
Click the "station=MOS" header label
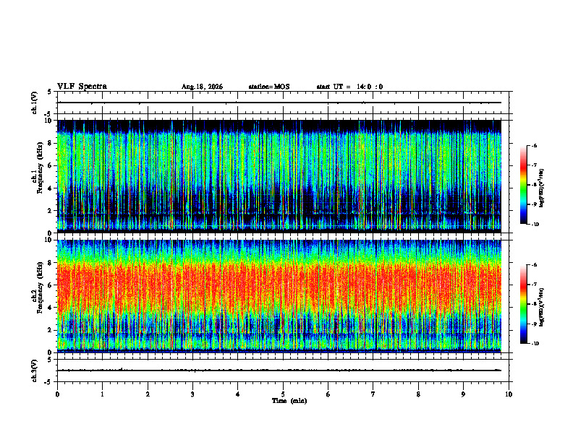269,87
